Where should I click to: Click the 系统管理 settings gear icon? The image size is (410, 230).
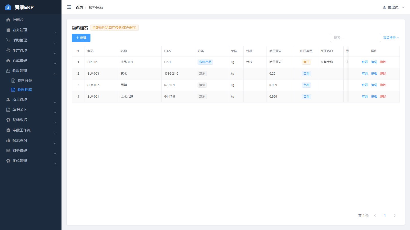(x=8, y=161)
